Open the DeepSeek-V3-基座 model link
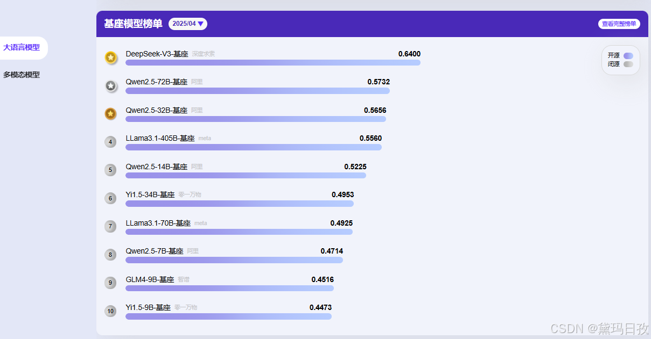Screen dimensions: 651x339 tap(157, 54)
